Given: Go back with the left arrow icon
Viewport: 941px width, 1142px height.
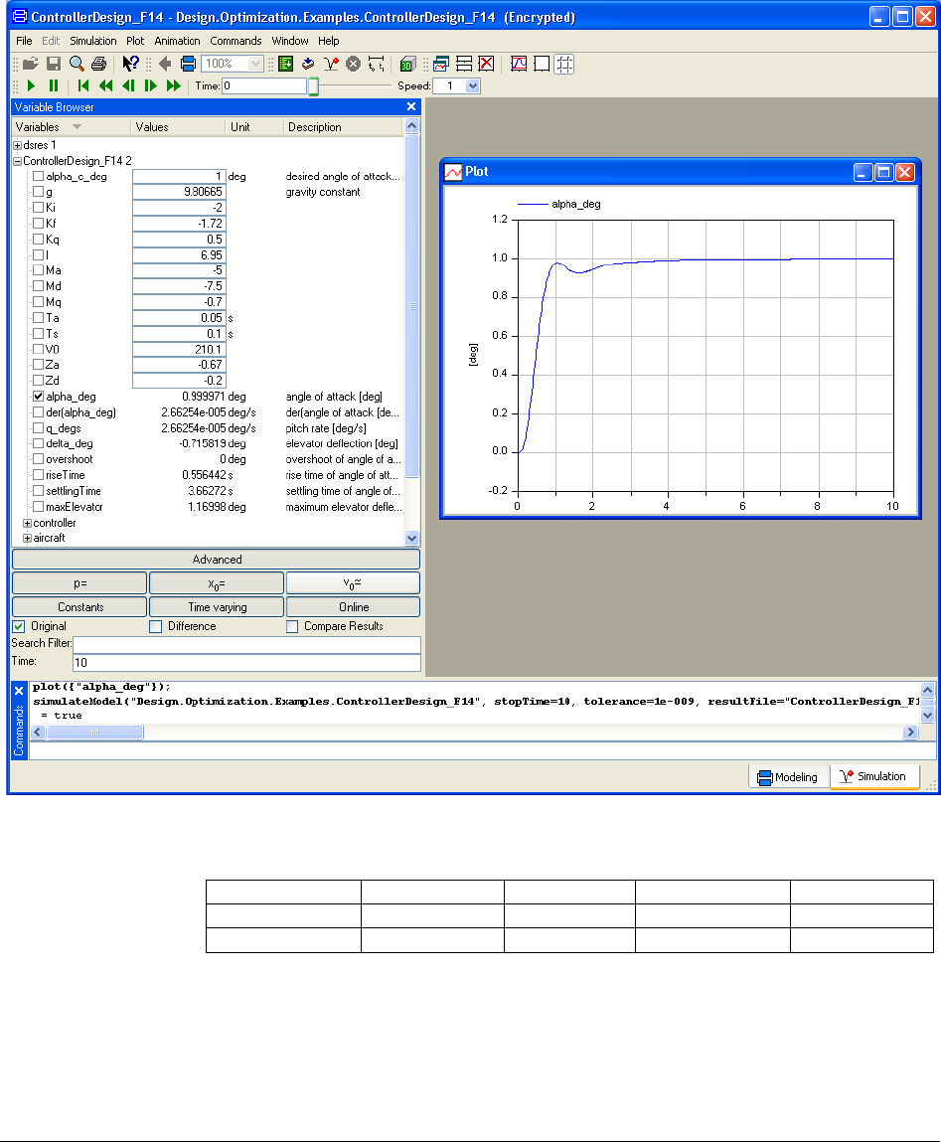Looking at the screenshot, I should (x=165, y=64).
